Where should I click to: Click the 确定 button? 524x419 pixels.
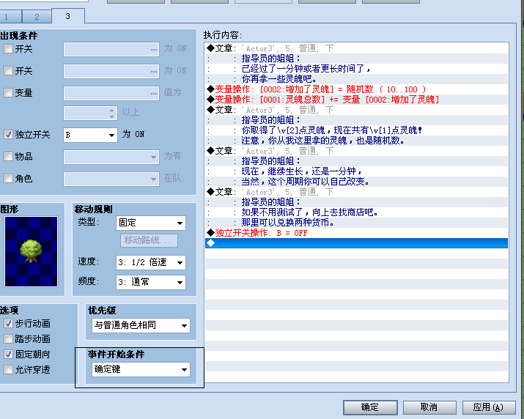pos(370,407)
